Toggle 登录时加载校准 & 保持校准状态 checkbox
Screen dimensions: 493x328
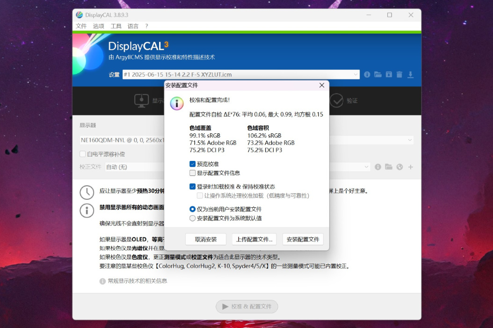click(192, 187)
